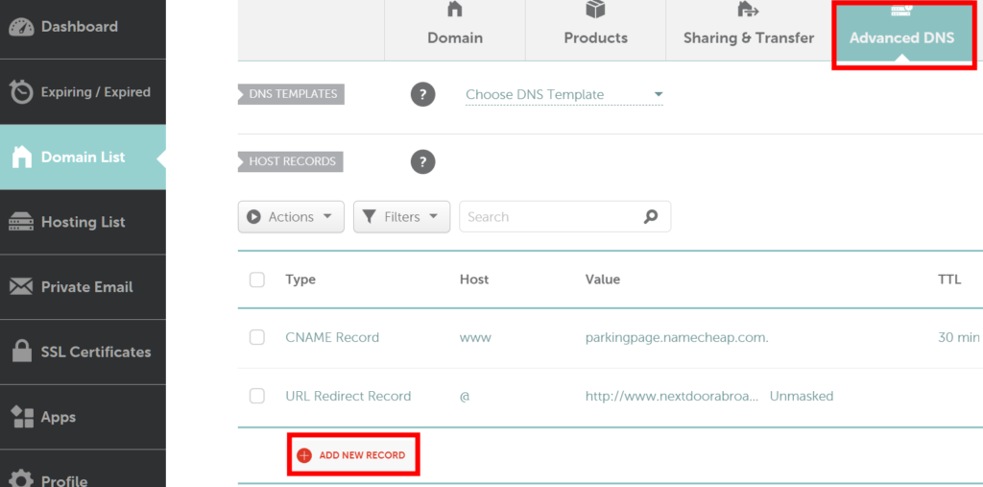Click the Host column header

click(474, 280)
